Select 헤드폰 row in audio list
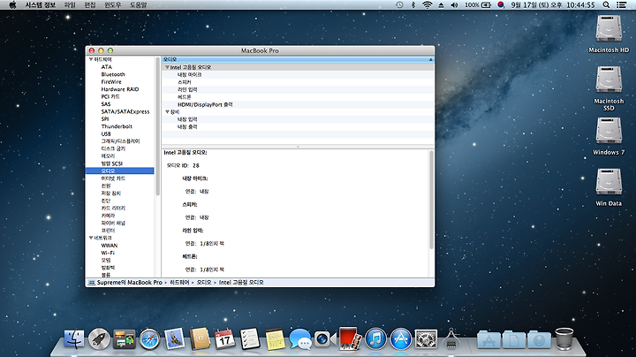The image size is (636, 357). tap(299, 97)
